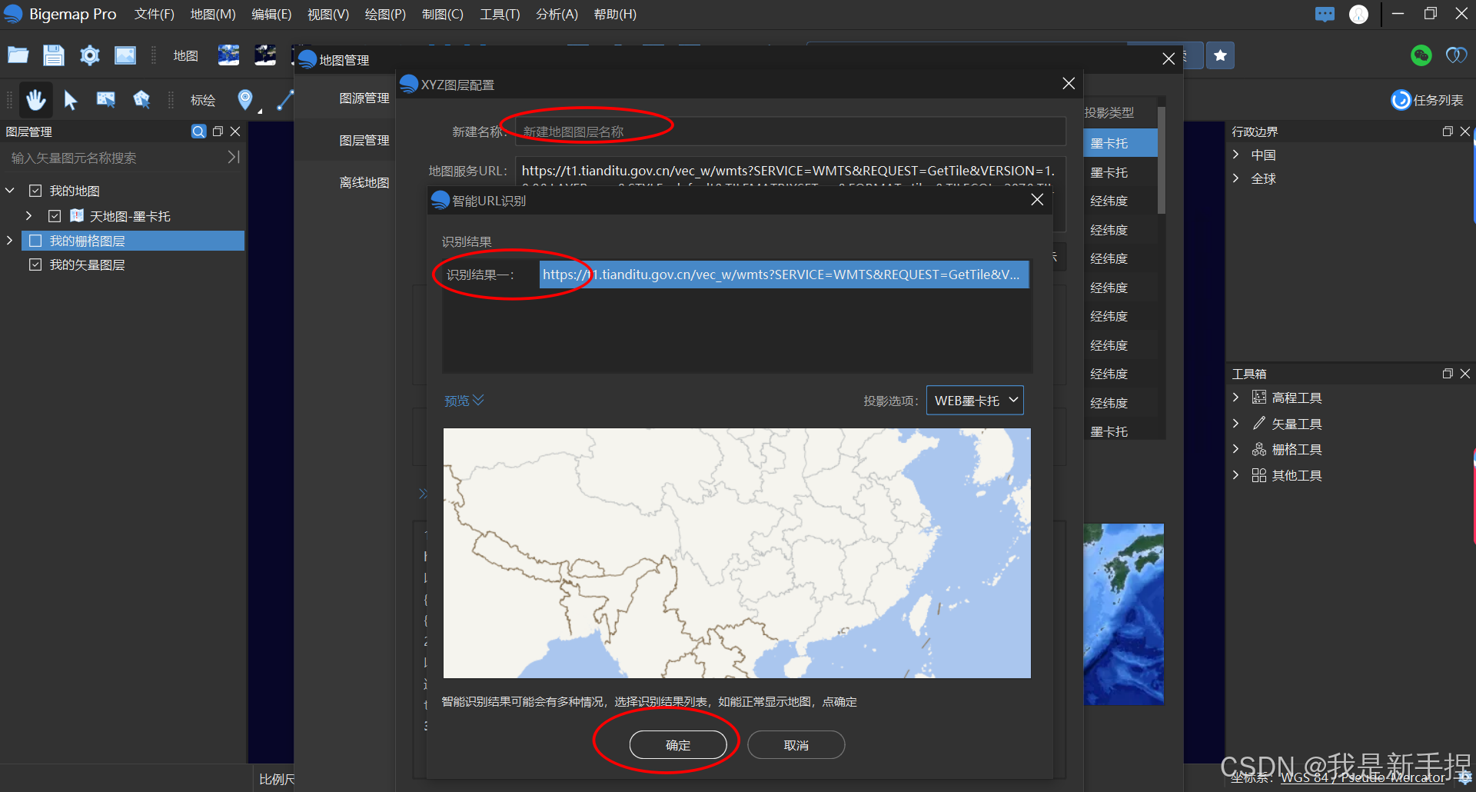Image resolution: width=1476 pixels, height=792 pixels.
Task: Open the projection option dropdown WEB墨卡托
Action: click(x=975, y=401)
